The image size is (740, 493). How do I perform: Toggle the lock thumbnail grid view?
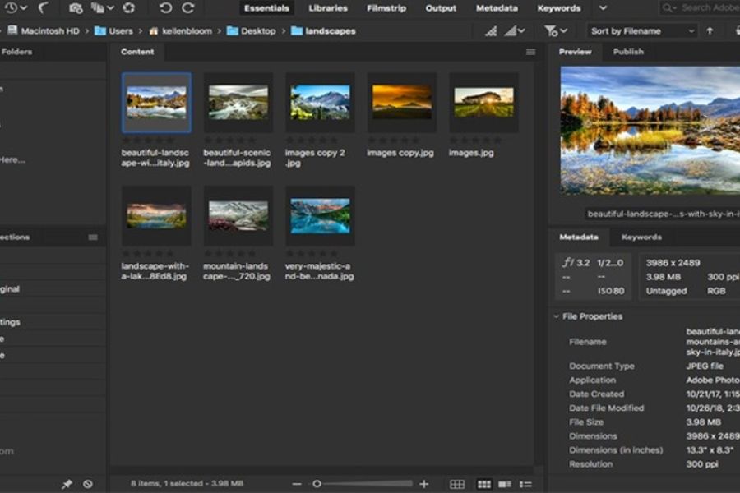(457, 484)
